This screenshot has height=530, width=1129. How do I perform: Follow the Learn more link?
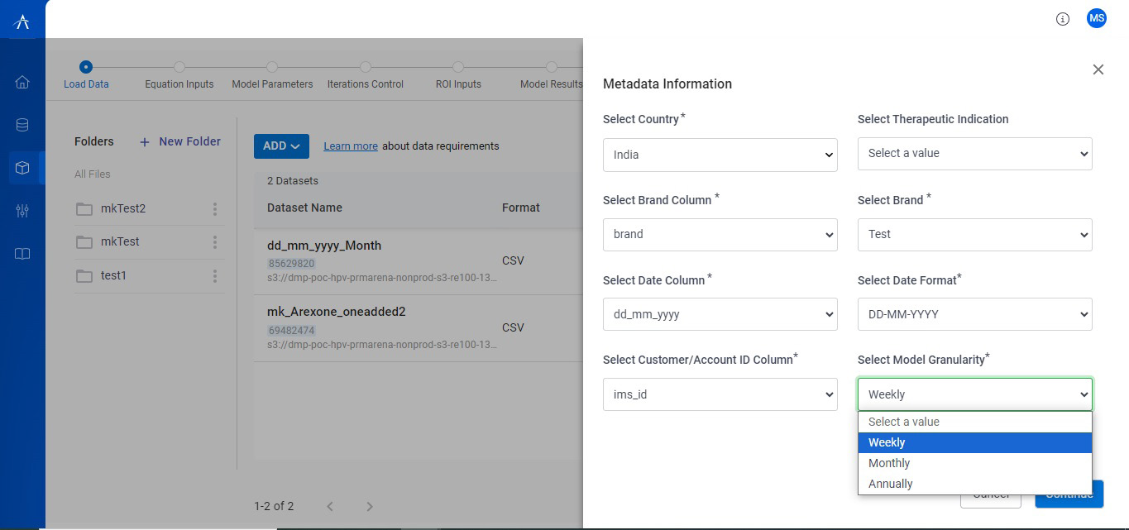point(350,146)
